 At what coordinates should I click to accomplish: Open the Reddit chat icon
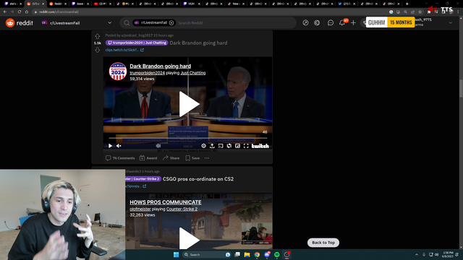point(331,22)
